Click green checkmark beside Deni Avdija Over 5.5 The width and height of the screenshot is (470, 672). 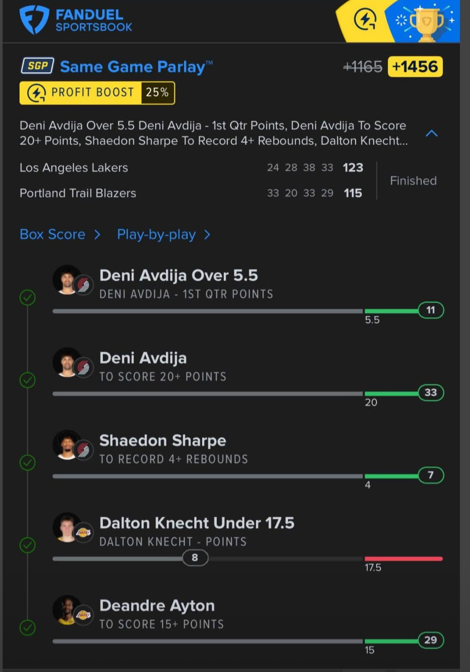tap(28, 297)
